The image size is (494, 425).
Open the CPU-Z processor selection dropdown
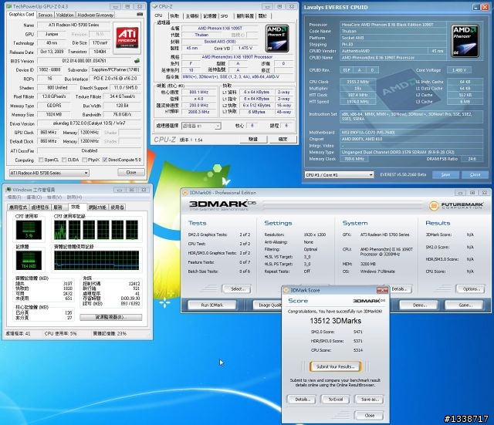coord(201,126)
